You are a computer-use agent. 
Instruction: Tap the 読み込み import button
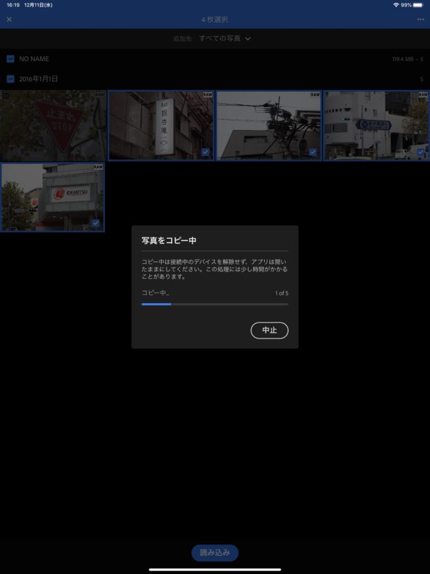coord(214,552)
